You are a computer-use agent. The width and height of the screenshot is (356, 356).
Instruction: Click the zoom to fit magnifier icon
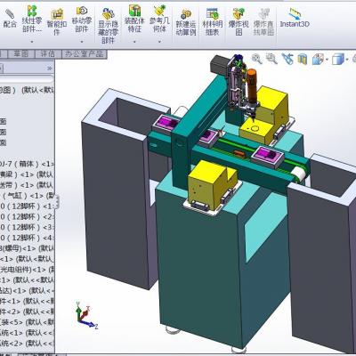coord(256,59)
